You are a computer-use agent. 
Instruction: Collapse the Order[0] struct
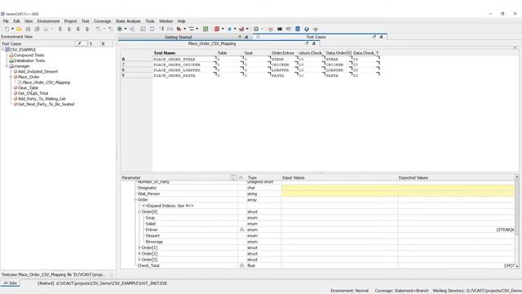139,212
